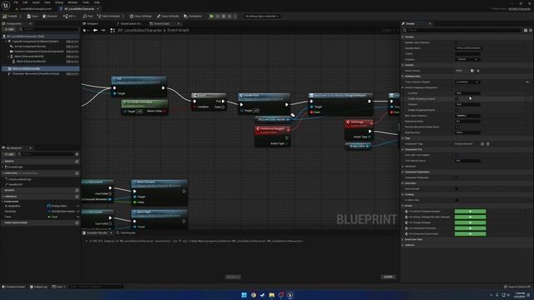Toggle Is Editor Only checkbox
The image size is (534, 300).
[456, 200]
